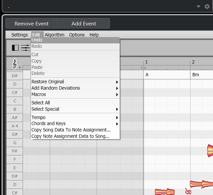
Task: Click the treble clef icon
Action: (x=15, y=64)
